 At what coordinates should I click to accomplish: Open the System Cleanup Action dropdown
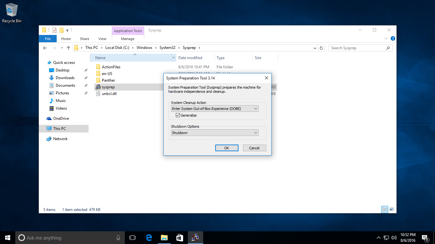point(215,109)
